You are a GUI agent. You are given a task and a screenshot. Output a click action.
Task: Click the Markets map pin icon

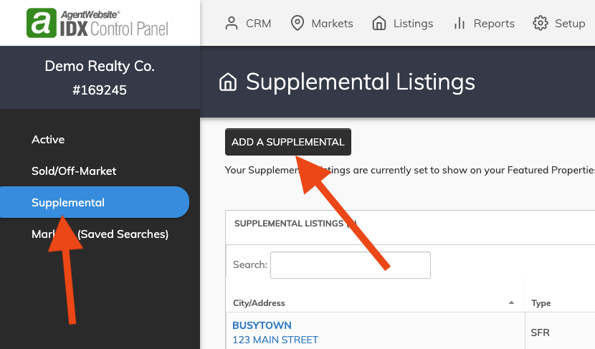pyautogui.click(x=297, y=23)
